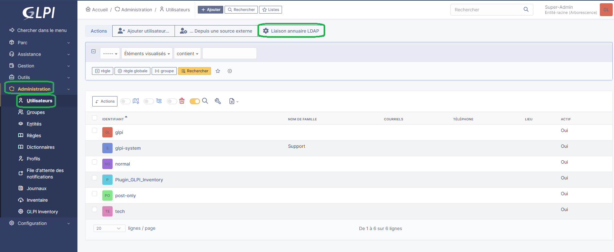This screenshot has height=252, width=614.
Task: Check the tech row checkbox
Action: 95,209
